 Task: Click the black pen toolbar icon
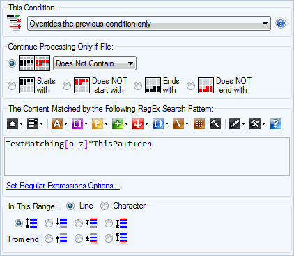(235, 123)
